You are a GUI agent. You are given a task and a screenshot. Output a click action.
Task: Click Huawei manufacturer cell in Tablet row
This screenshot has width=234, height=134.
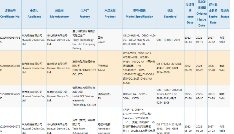pyautogui.click(x=59, y=68)
